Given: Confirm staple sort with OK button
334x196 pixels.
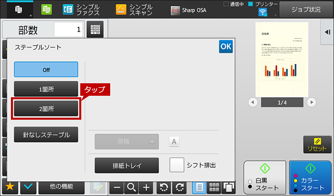Looking at the screenshot, I should click(226, 46).
